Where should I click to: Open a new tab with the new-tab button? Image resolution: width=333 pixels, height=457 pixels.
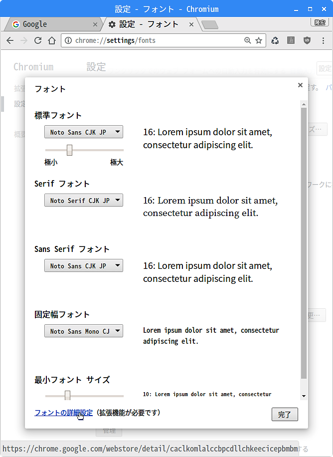point(210,25)
